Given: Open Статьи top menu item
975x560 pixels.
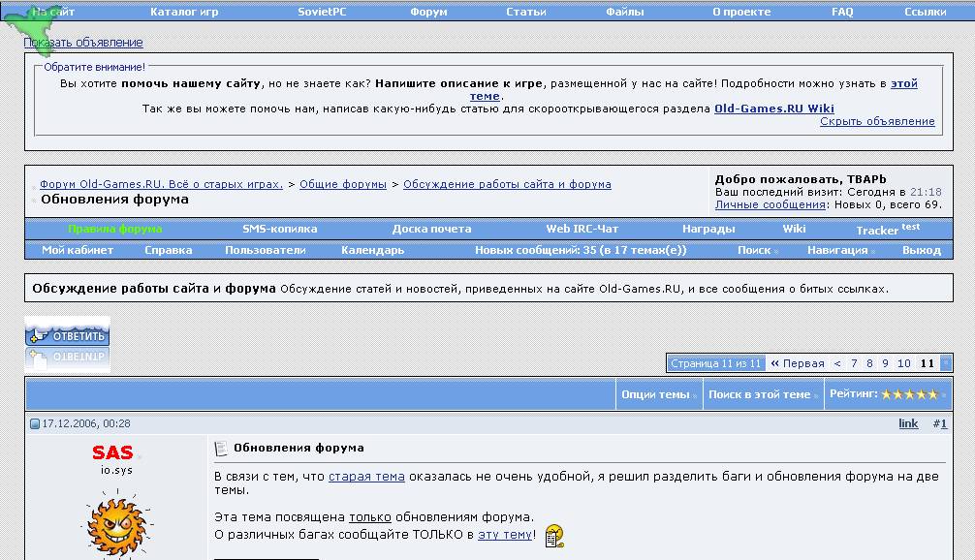Looking at the screenshot, I should (526, 12).
